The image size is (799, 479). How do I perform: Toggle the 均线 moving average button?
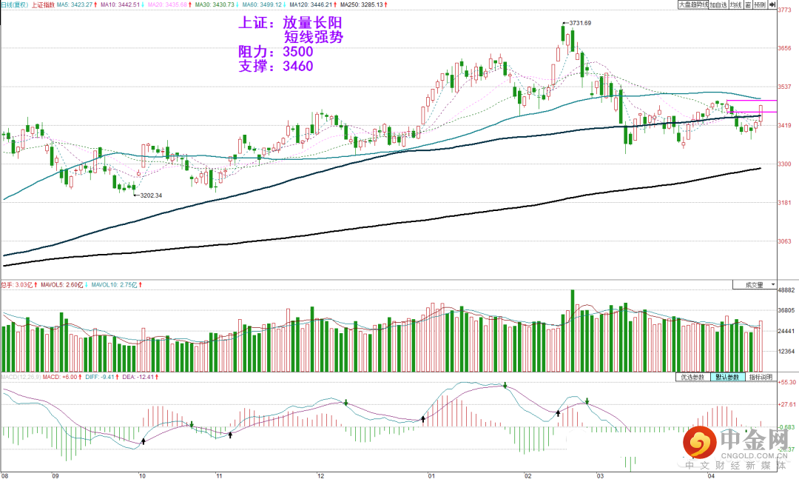click(x=735, y=4)
